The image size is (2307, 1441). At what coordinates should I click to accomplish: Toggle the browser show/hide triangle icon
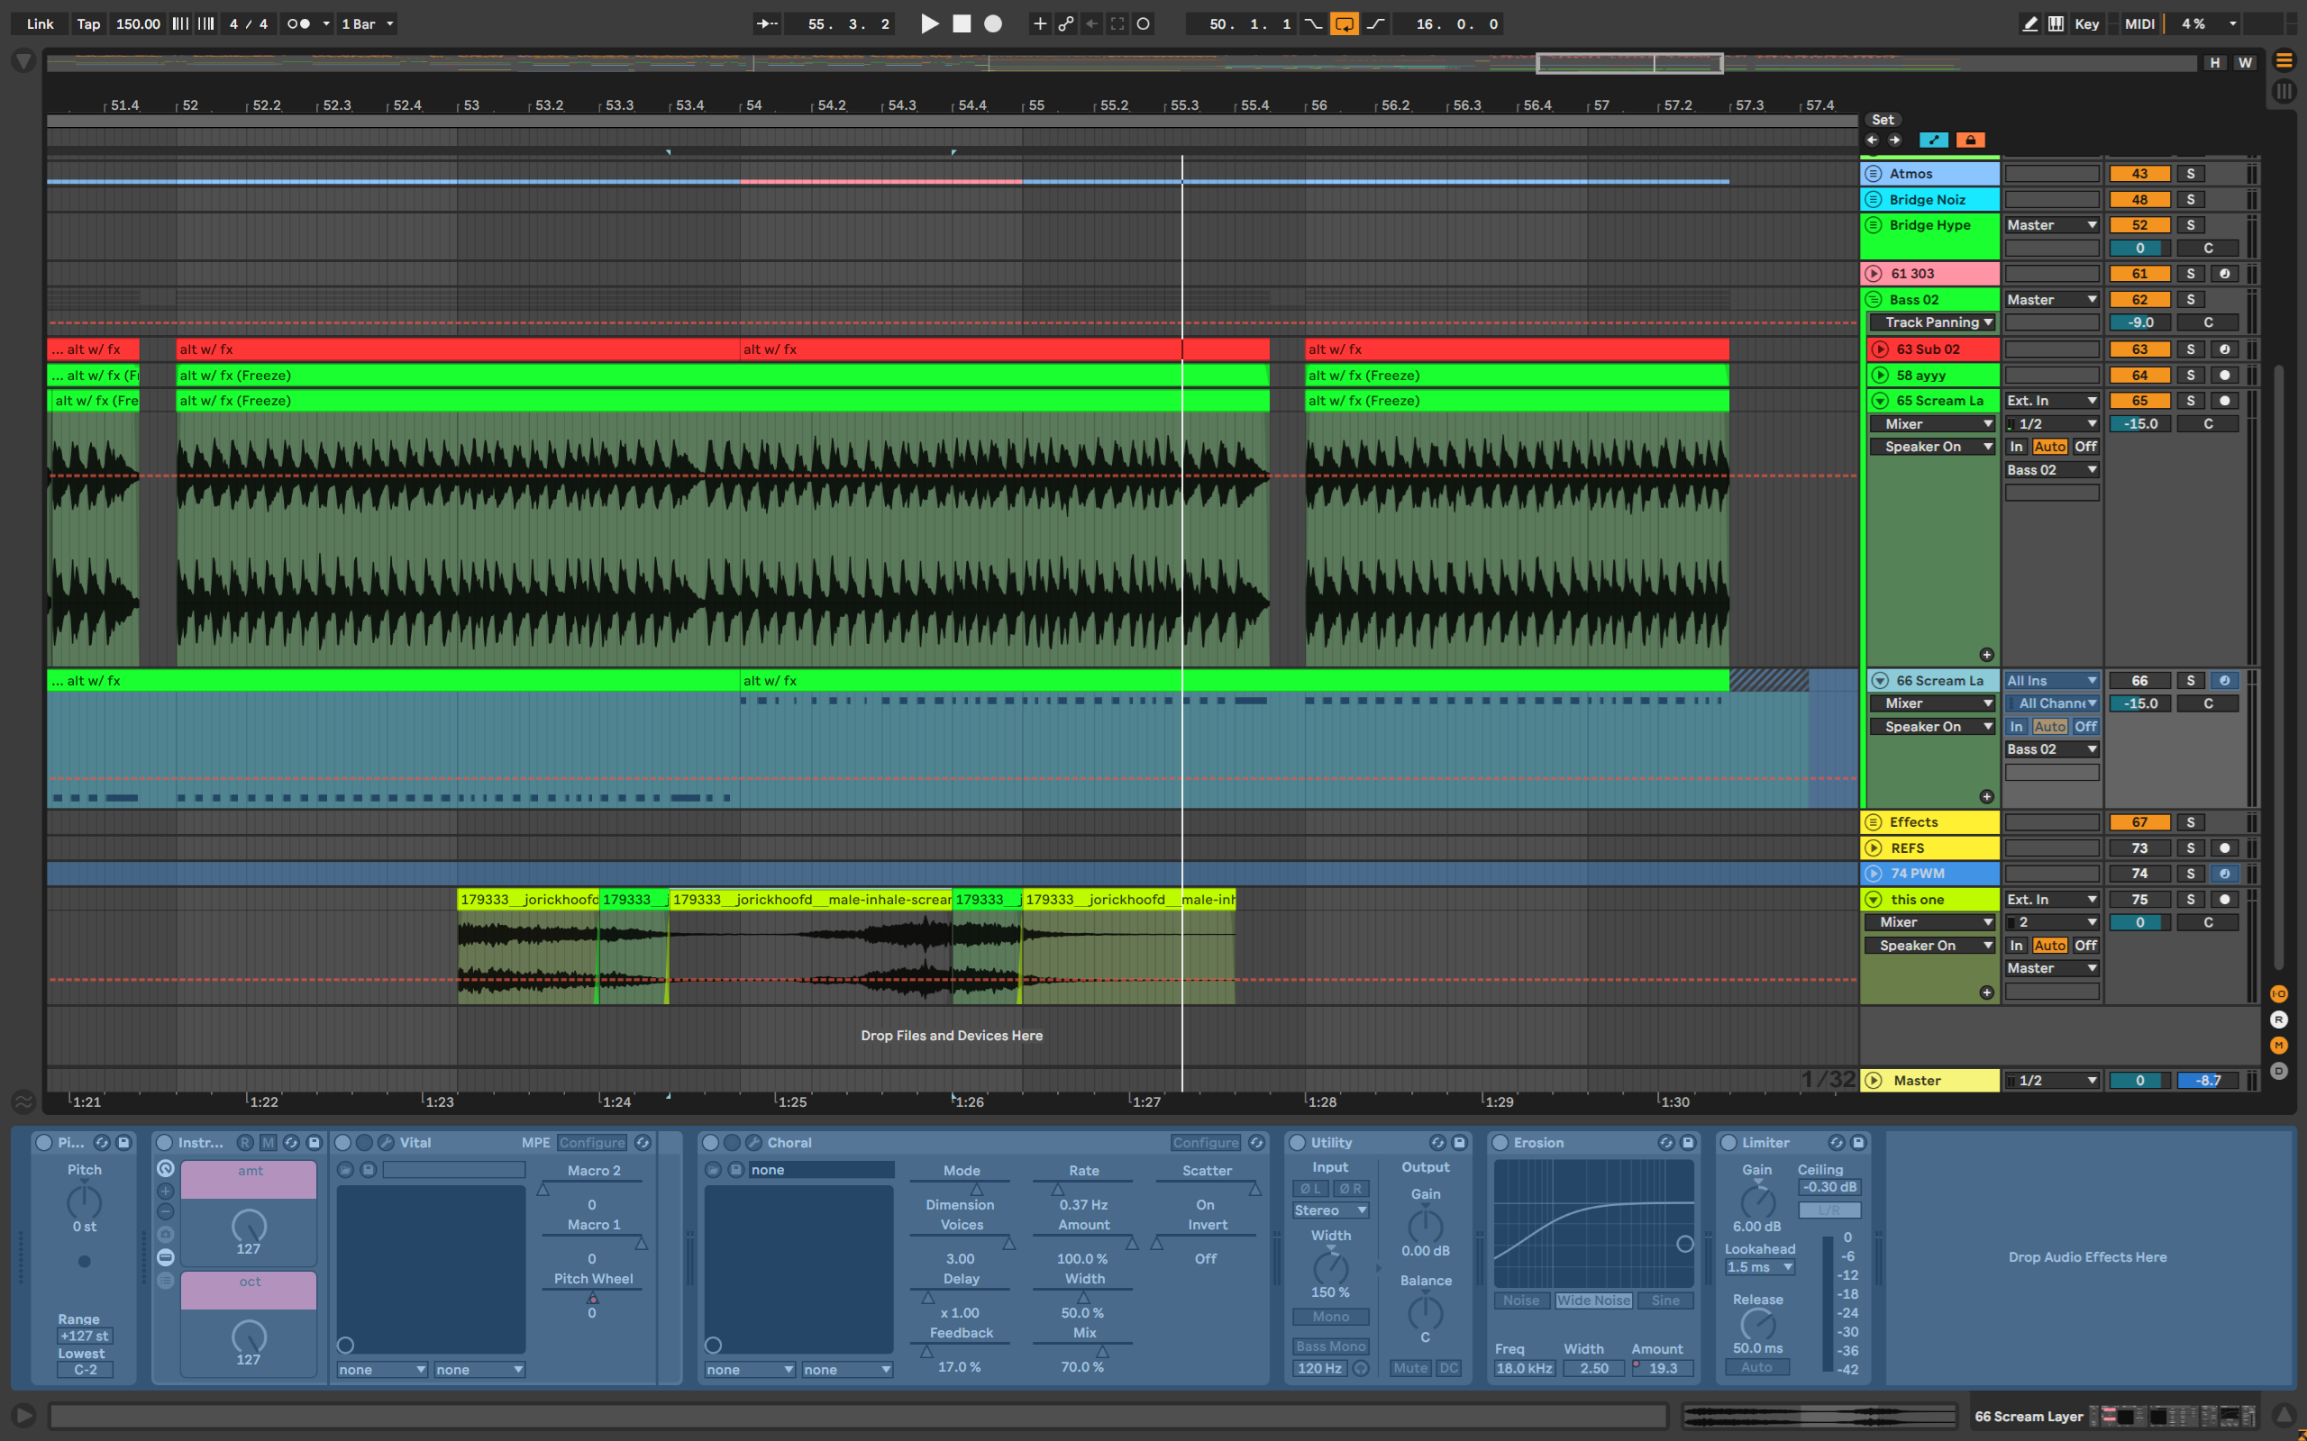23,62
